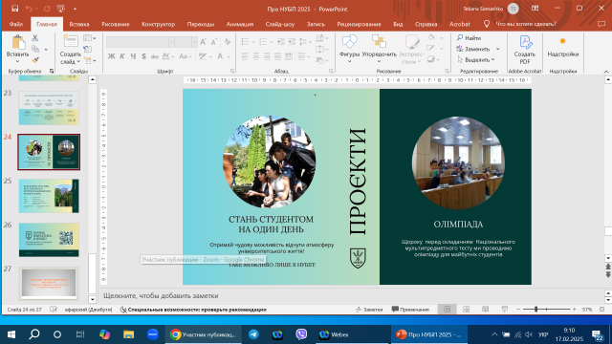Toggle Bold (Ж) formatting

click(x=111, y=56)
